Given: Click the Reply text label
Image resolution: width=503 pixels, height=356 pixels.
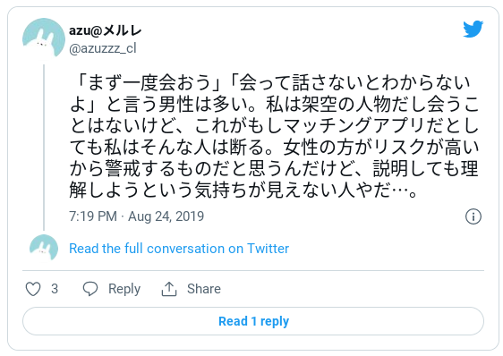Looking at the screenshot, I should [124, 289].
